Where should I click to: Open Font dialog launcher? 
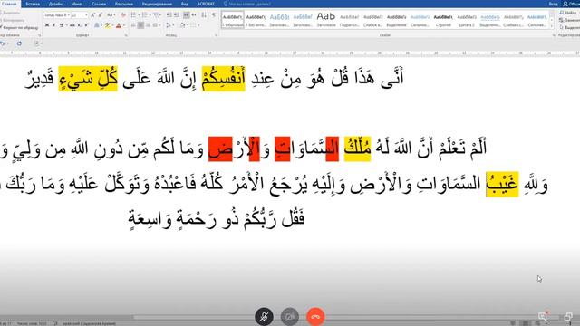pyautogui.click(x=126, y=35)
